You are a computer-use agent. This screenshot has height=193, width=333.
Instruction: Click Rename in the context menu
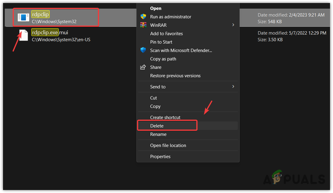158,134
